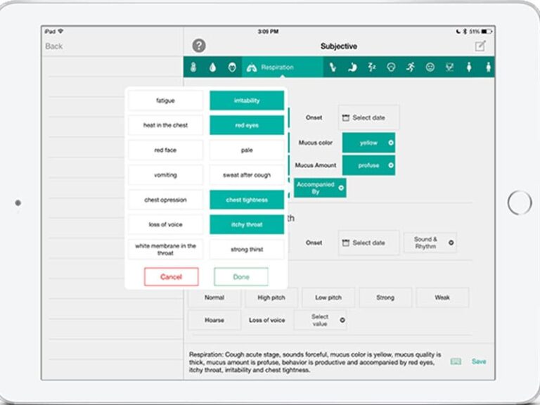Toggle the strong thirst symptom option
Screen dimensions: 540x405
(247, 250)
